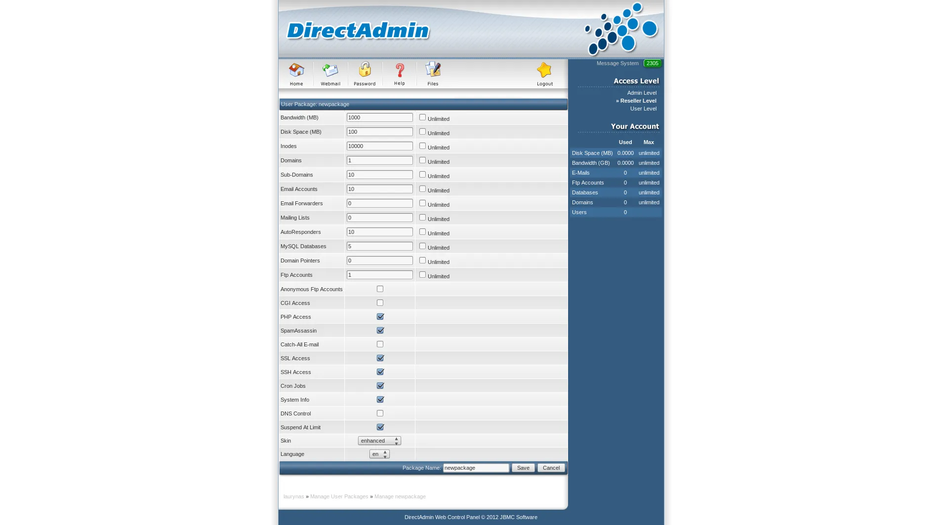Click the Package Name text field
Viewport: 942px width, 525px height.
pyautogui.click(x=476, y=468)
